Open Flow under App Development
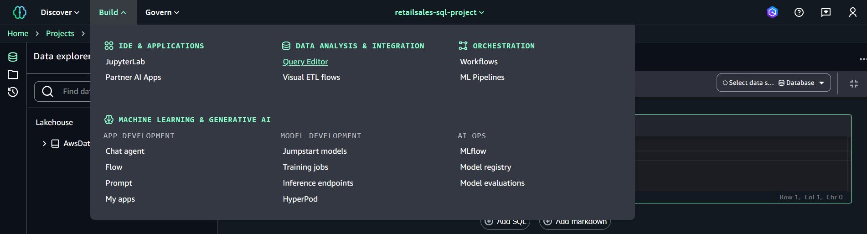This screenshot has height=234, width=867. click(x=114, y=167)
